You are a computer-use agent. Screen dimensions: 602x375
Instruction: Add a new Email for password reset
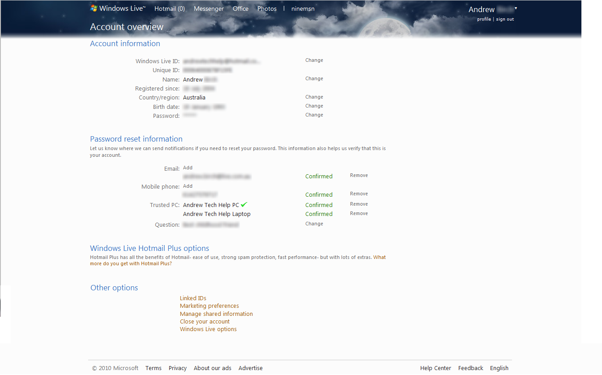(x=188, y=168)
